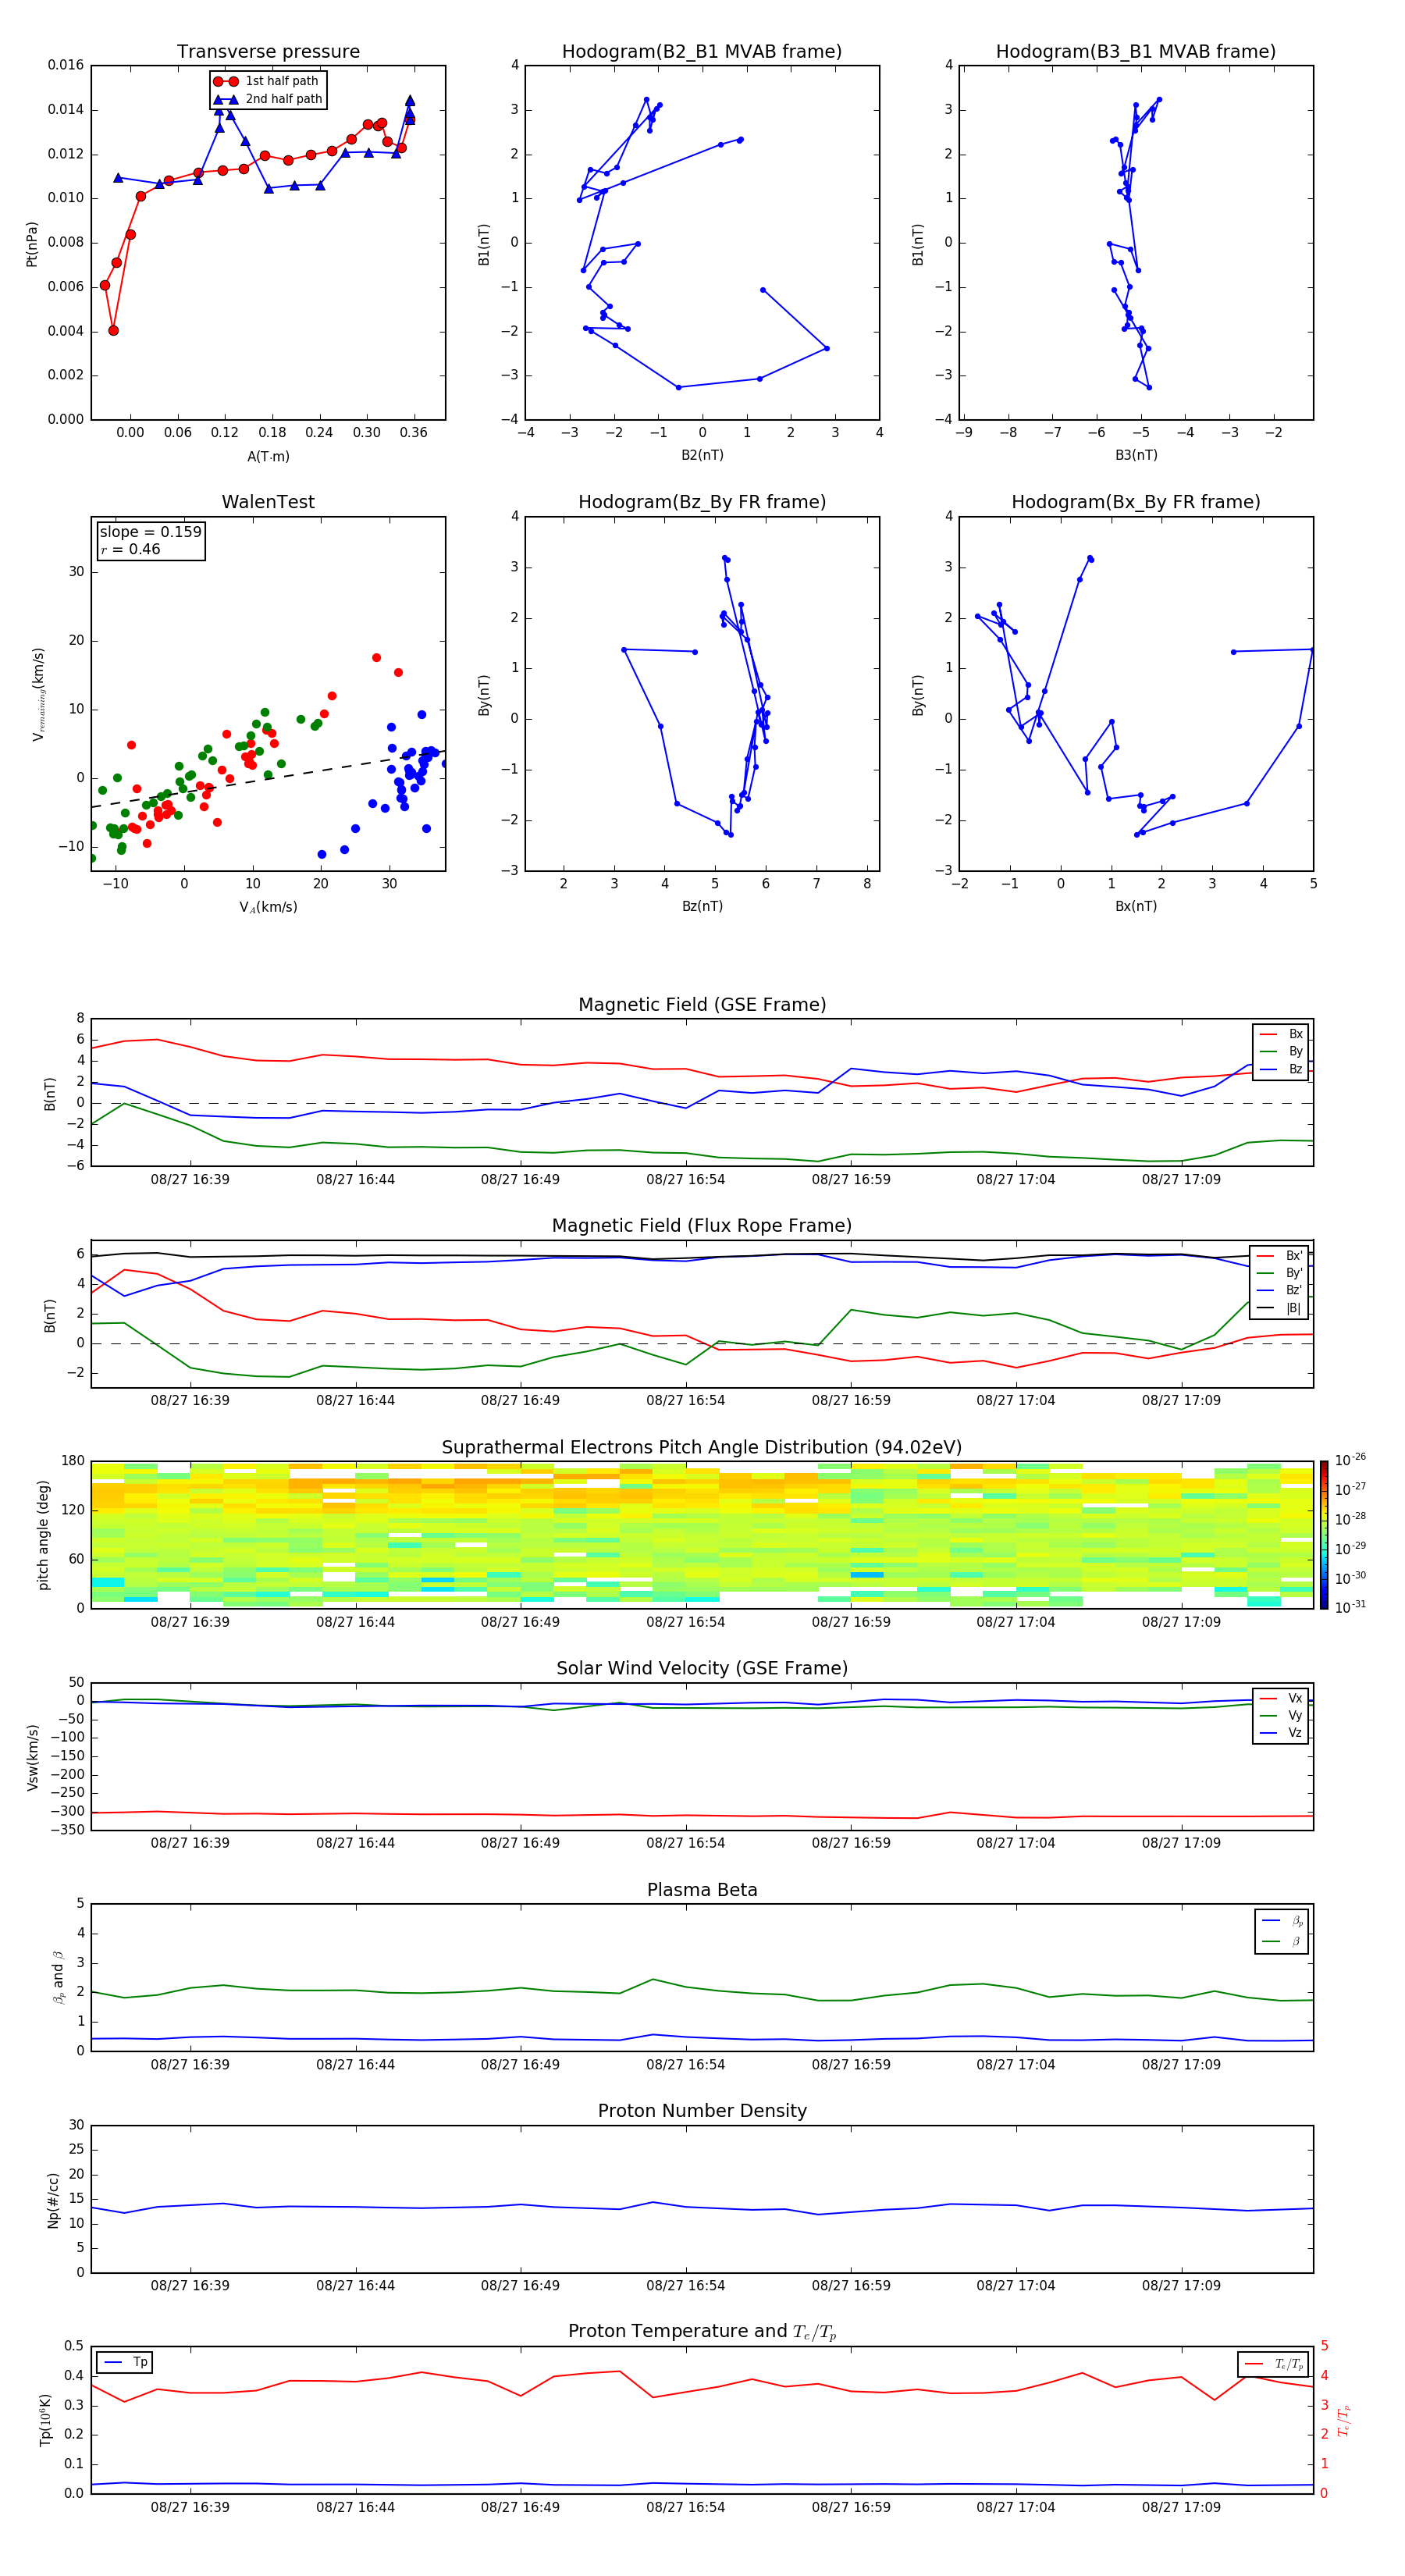Viewport: 1405px width, 2576px height.
Task: Click the "Proton Number Density" title
Action: point(702,2112)
